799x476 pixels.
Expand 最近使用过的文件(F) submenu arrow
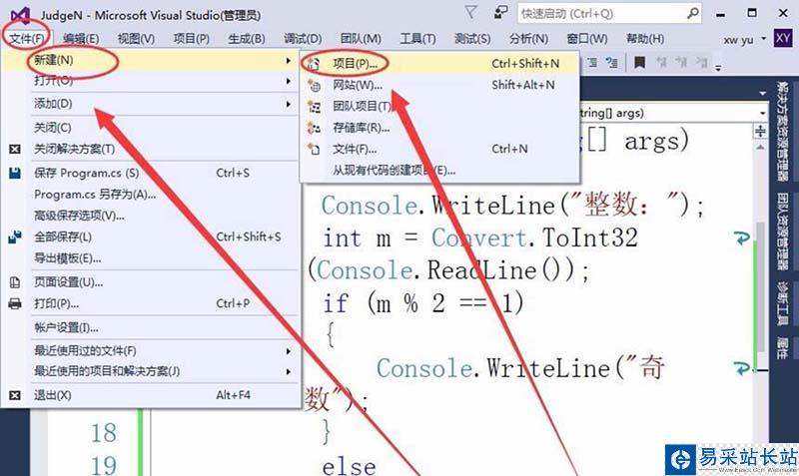[x=289, y=351]
